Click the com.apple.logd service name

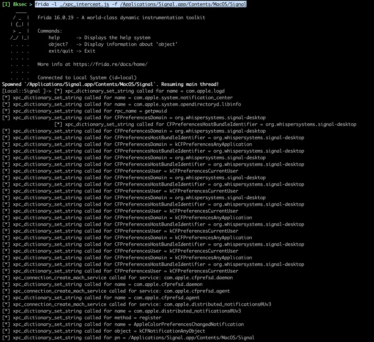[205, 91]
